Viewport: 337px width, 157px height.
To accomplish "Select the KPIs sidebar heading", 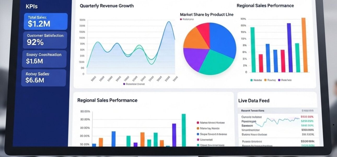I will (32, 6).
